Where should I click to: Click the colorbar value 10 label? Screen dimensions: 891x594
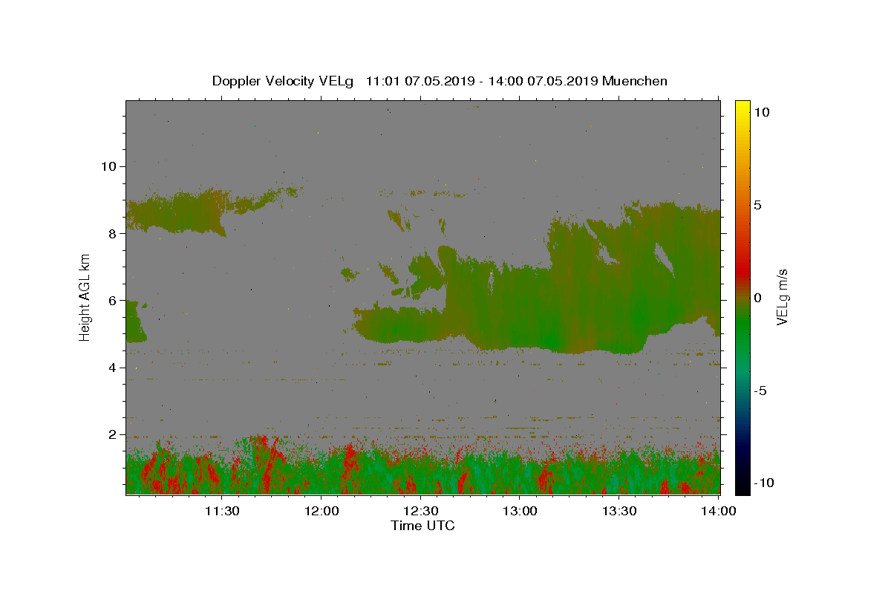[761, 112]
